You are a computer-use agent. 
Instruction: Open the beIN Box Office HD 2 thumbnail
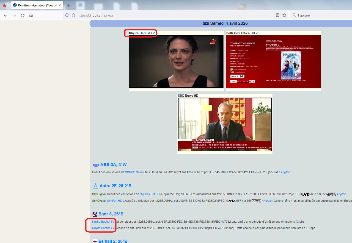tap(274, 62)
